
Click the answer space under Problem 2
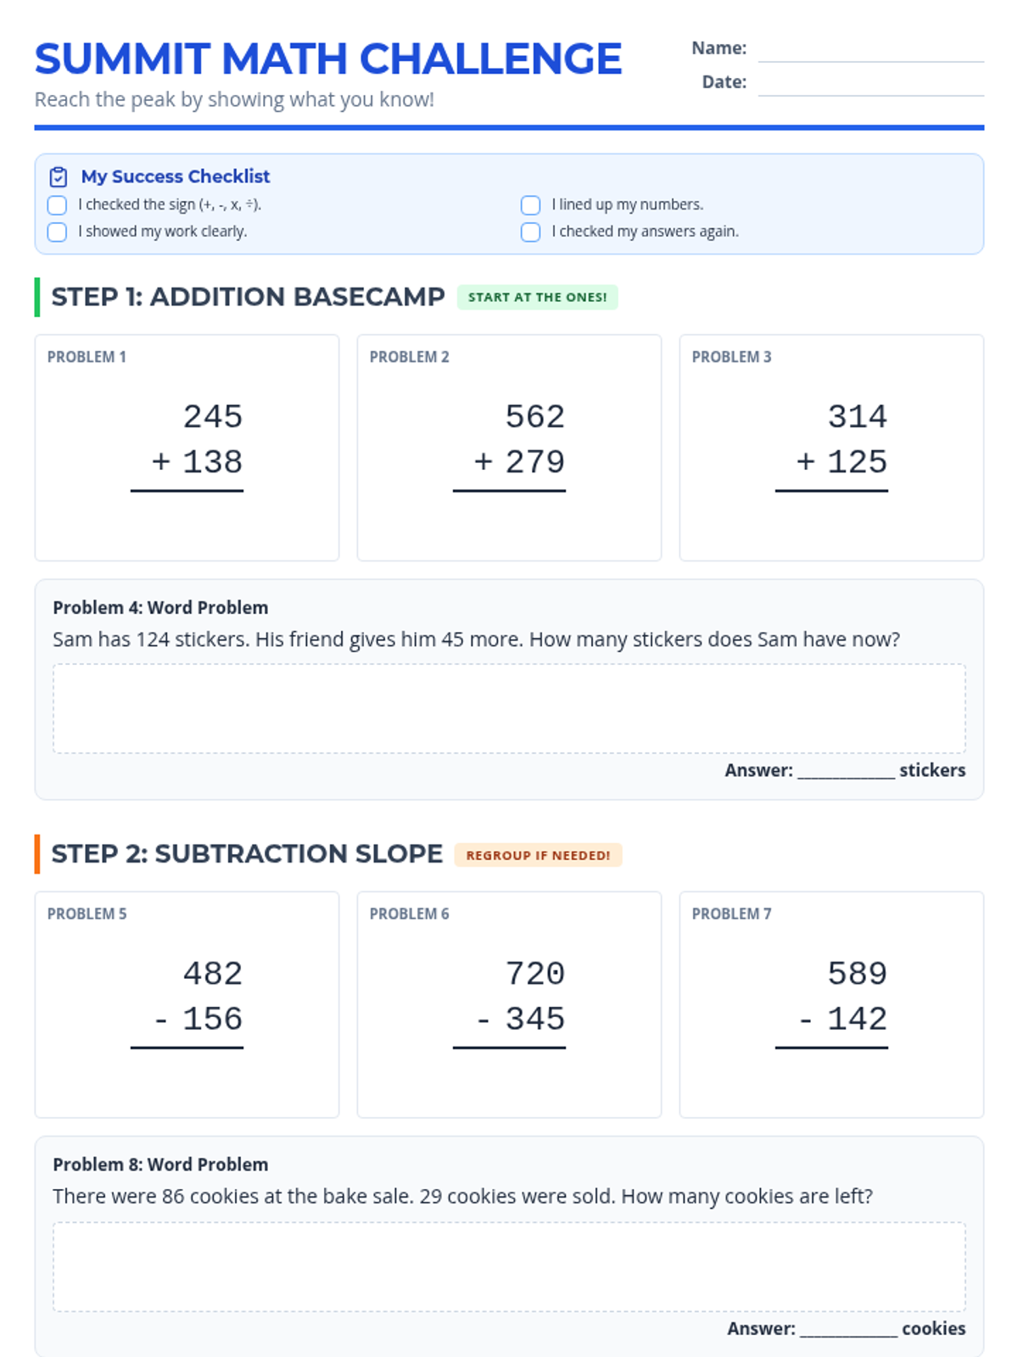tap(509, 521)
